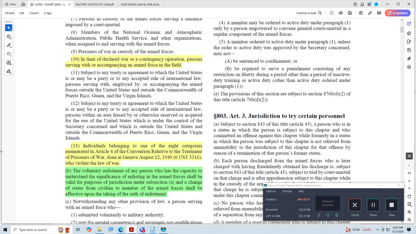Viewport: 416px width, 234px height.
Task: Close the UCMJ - COURT 2024 tab
Action: pyautogui.click(x=69, y=4)
